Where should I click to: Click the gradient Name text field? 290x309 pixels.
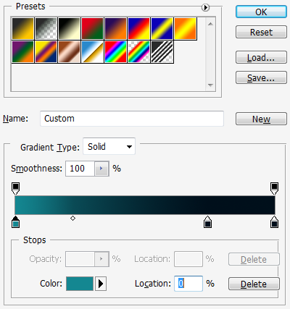coord(132,119)
